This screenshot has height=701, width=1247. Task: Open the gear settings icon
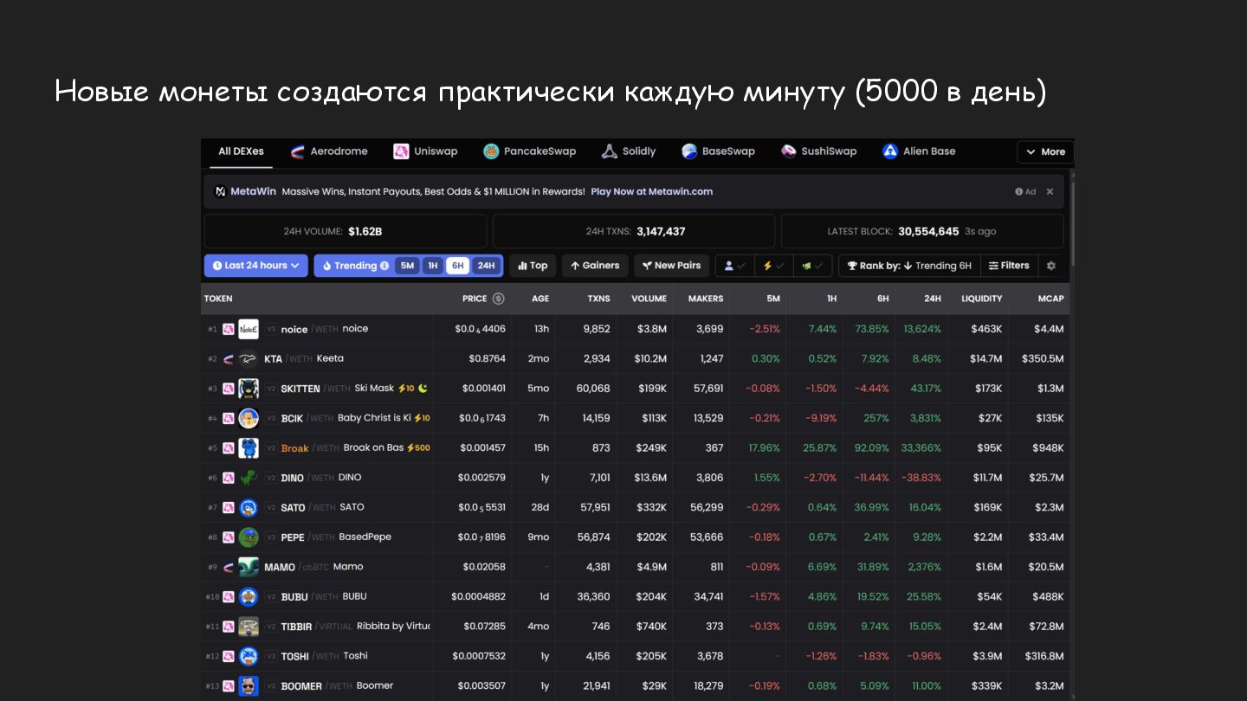coord(1051,266)
